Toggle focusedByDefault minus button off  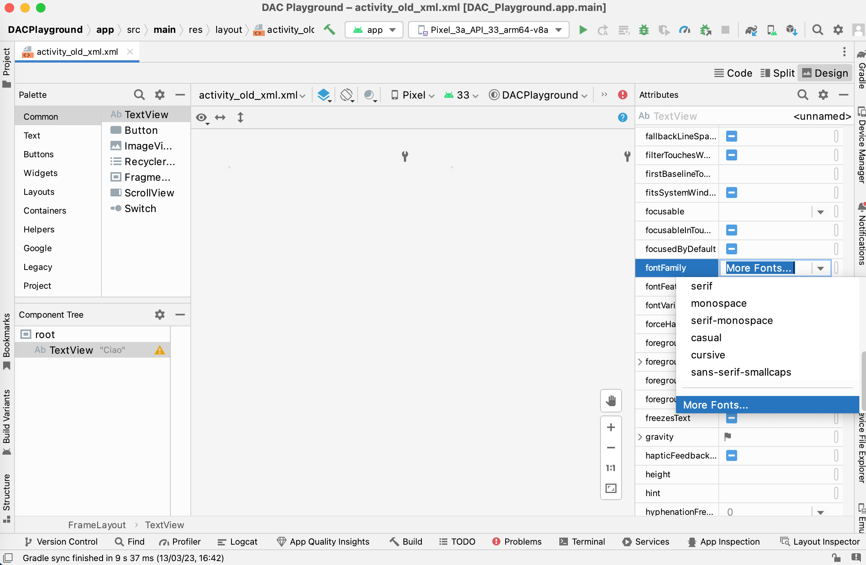(x=732, y=248)
